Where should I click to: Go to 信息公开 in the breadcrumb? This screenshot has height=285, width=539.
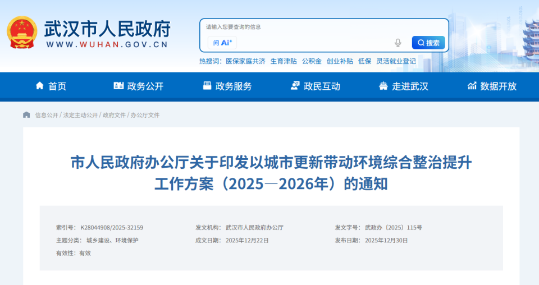(47, 115)
